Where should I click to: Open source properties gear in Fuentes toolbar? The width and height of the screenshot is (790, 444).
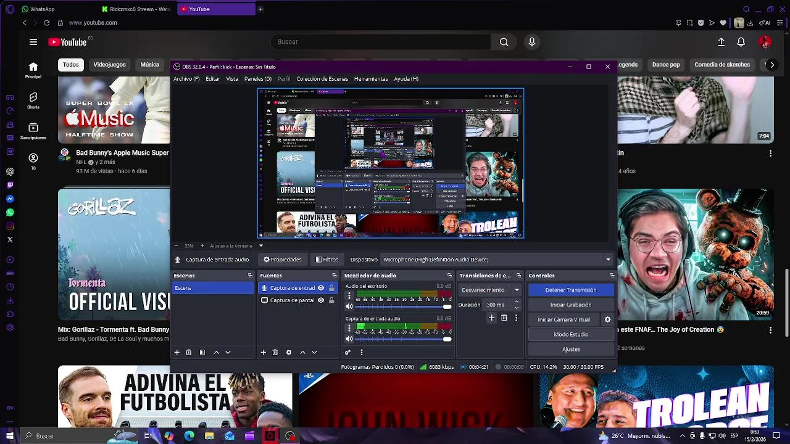coord(288,352)
